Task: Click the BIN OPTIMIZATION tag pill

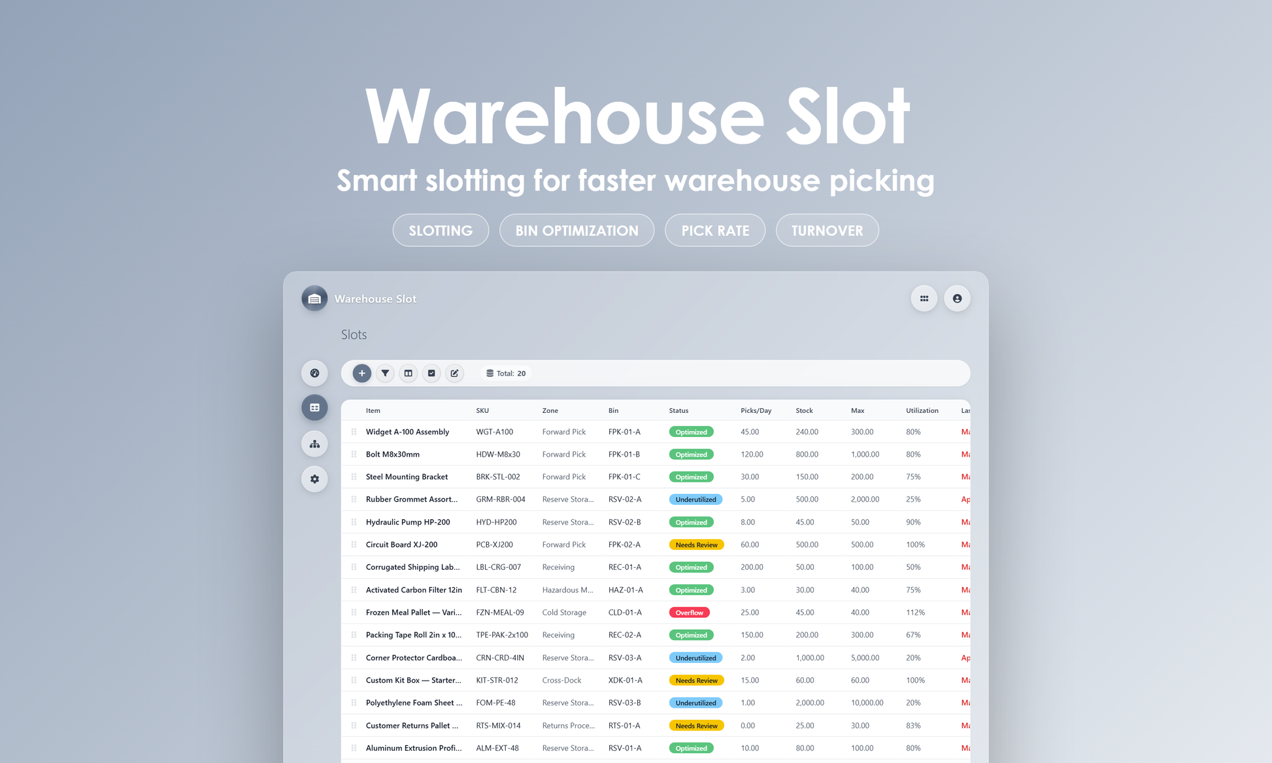Action: click(x=577, y=231)
